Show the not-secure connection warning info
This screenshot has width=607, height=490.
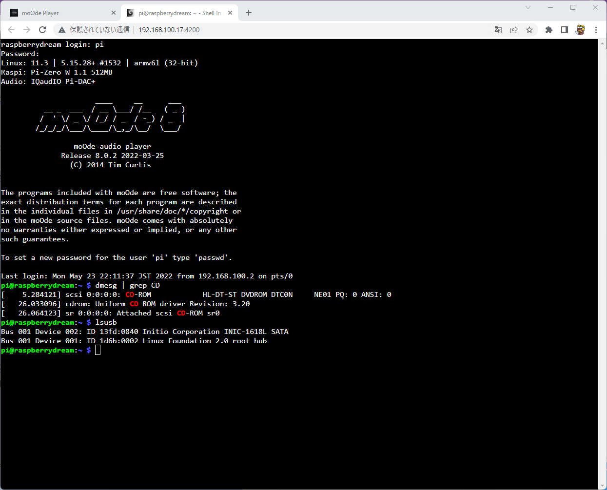[94, 30]
